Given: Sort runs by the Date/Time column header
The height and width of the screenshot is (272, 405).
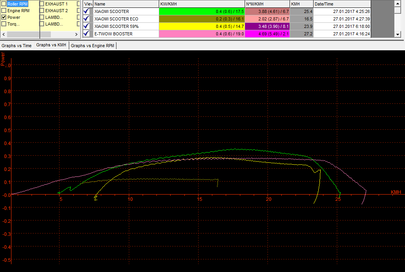Looking at the screenshot, I should click(x=342, y=4).
